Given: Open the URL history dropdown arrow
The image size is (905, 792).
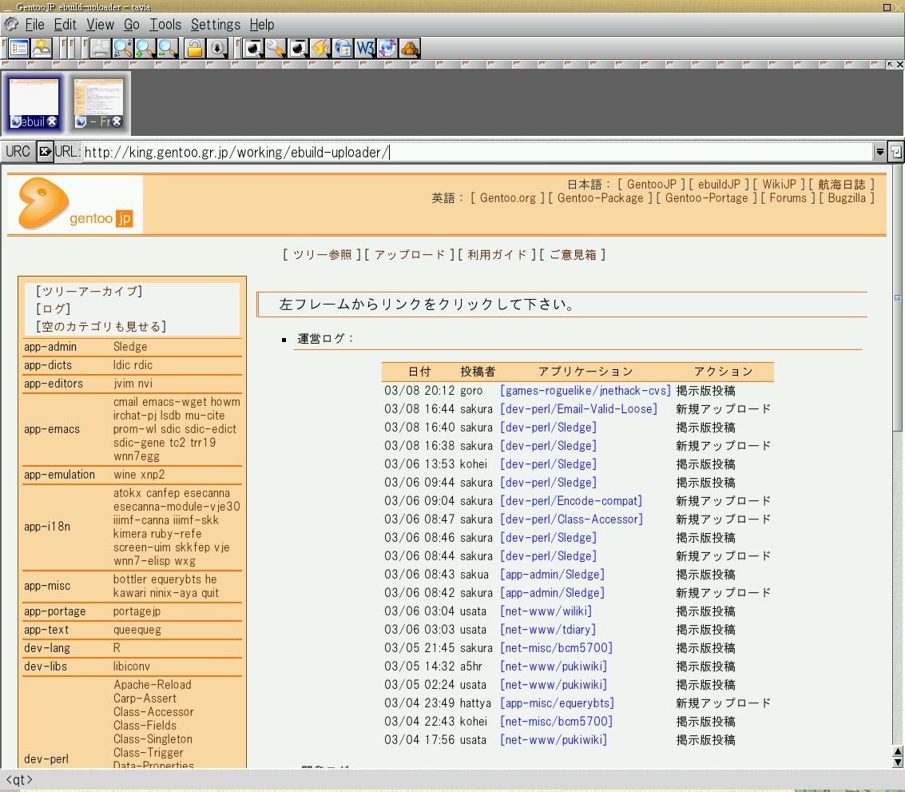Looking at the screenshot, I should (x=879, y=152).
